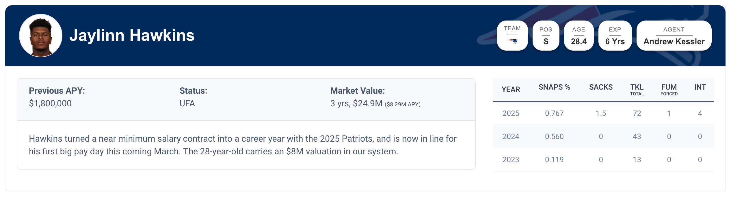The width and height of the screenshot is (731, 198).
Task: Click the Hawkins summary description paragraph
Action: click(x=243, y=145)
